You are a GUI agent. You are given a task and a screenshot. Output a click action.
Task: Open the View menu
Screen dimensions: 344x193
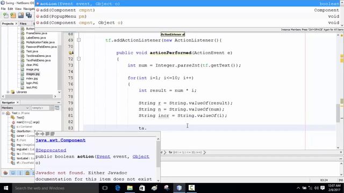18,9
